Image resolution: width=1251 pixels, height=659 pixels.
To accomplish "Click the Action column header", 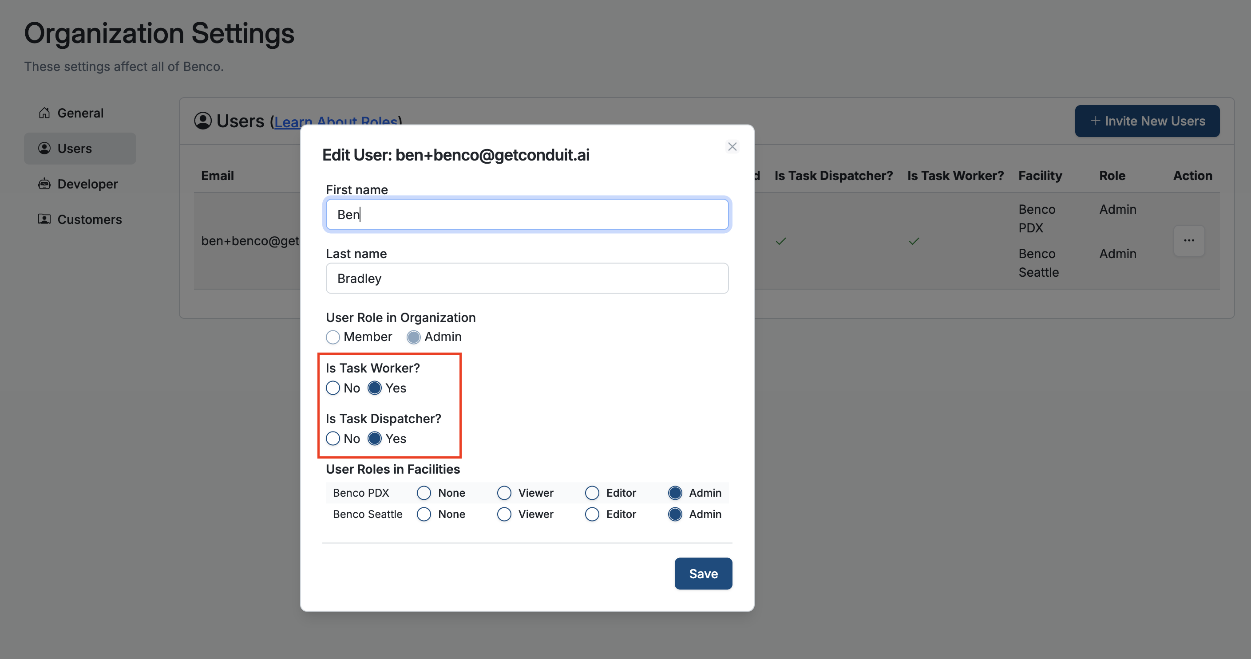I will [1193, 176].
